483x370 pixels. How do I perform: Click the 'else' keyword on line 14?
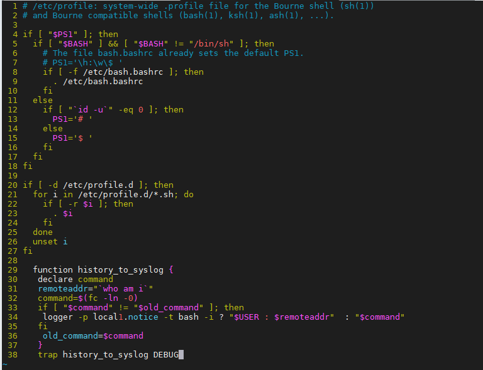pyautogui.click(x=53, y=129)
